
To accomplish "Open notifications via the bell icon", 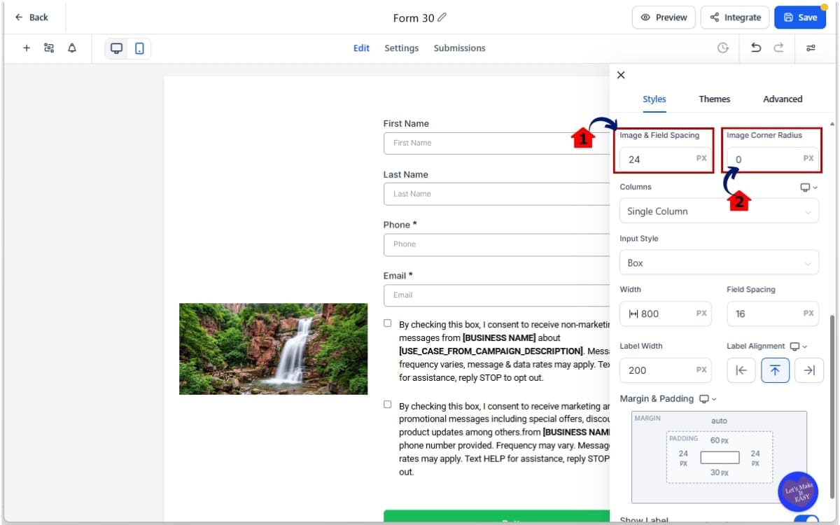I will tap(71, 48).
